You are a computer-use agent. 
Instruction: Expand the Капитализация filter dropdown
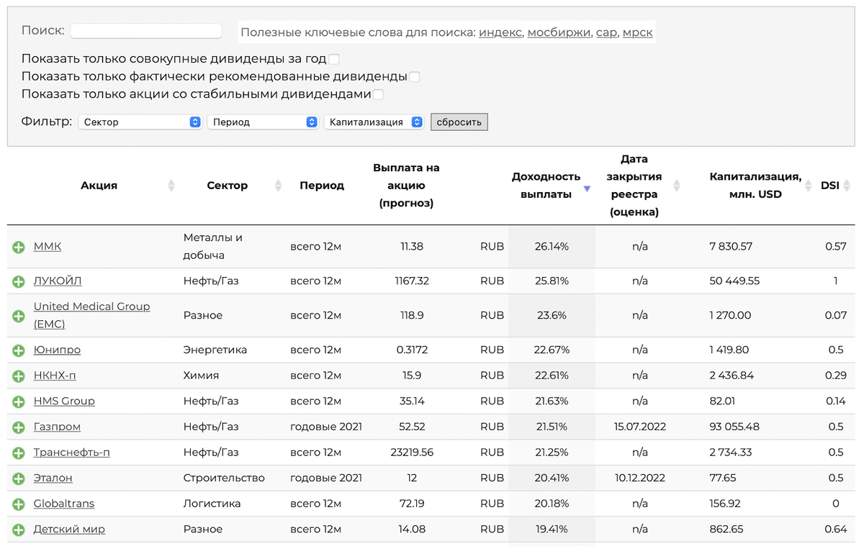click(x=375, y=122)
